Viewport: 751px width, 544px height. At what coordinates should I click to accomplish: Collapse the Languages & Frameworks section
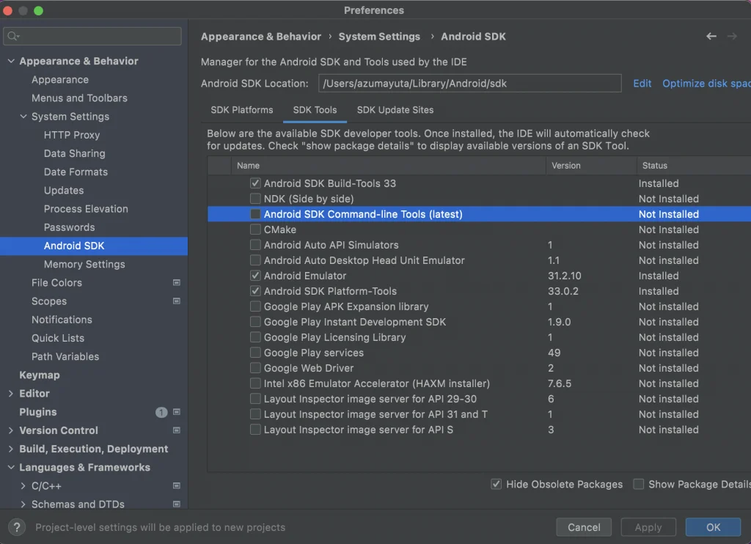[x=11, y=467]
